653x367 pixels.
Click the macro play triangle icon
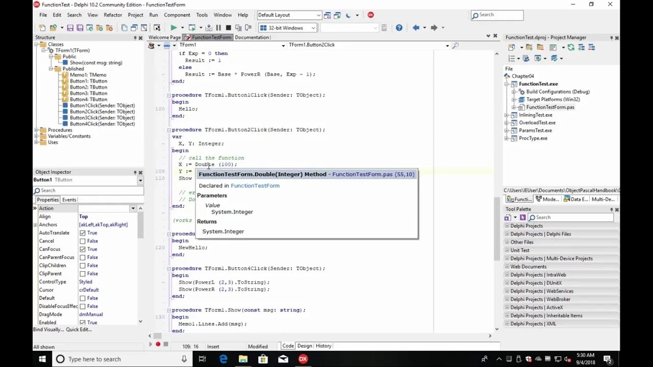coord(150,345)
